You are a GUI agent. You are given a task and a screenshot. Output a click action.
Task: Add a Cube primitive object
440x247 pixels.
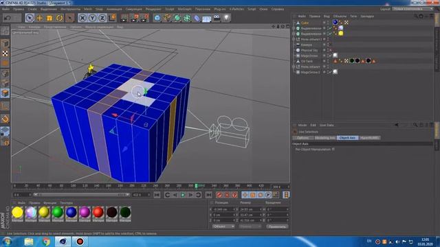[157, 19]
